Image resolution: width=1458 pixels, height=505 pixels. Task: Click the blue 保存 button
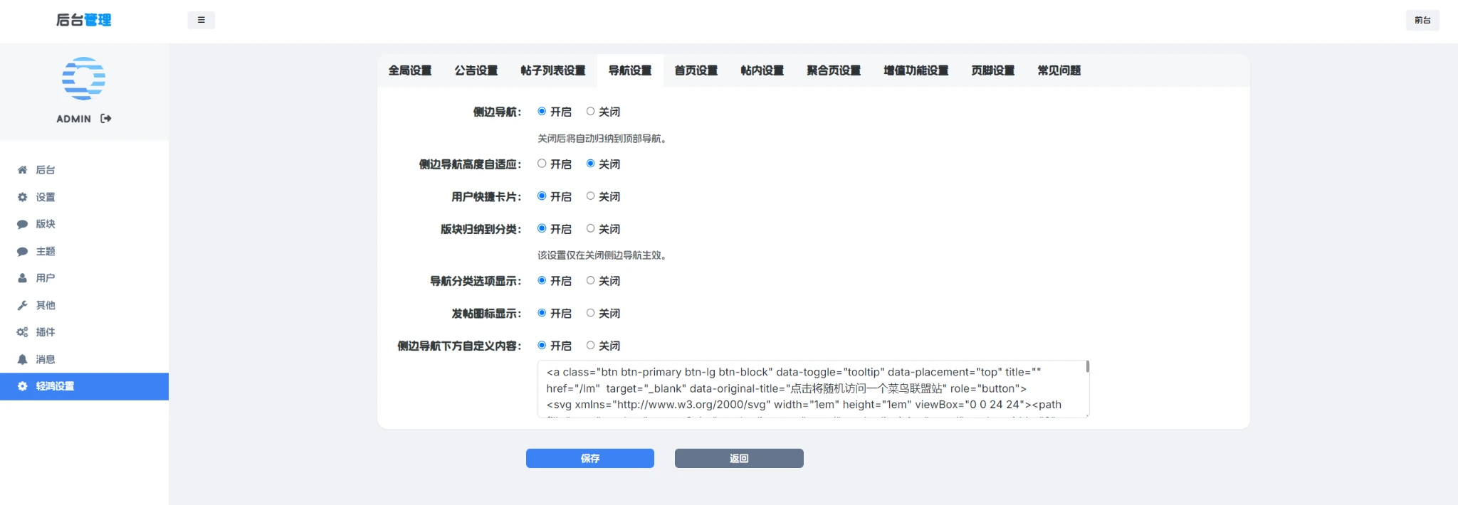click(590, 458)
